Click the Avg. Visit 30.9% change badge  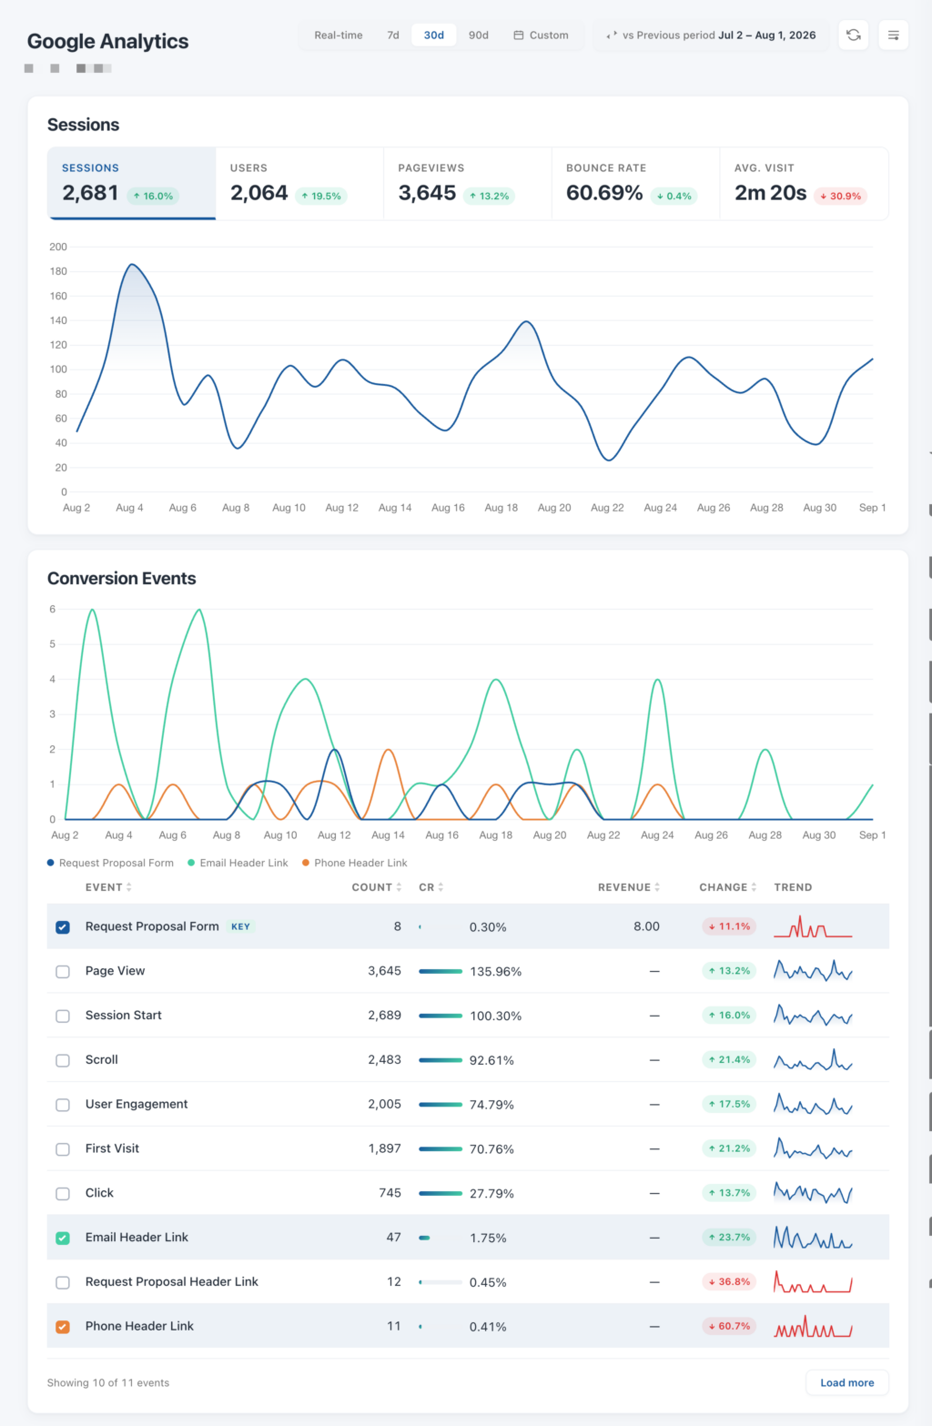click(x=840, y=196)
